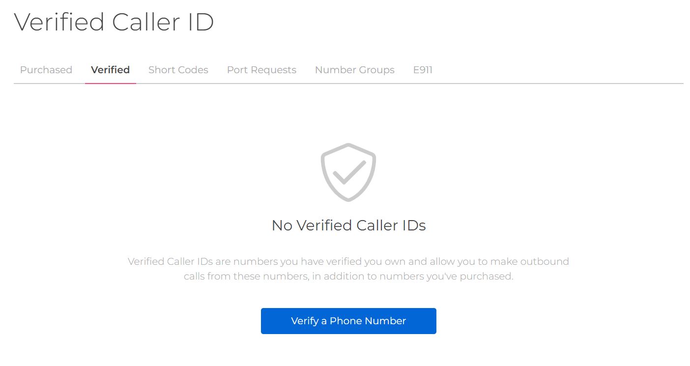Click the description line mentioning outbound
Viewport: 690px width, 366px height.
point(348,261)
